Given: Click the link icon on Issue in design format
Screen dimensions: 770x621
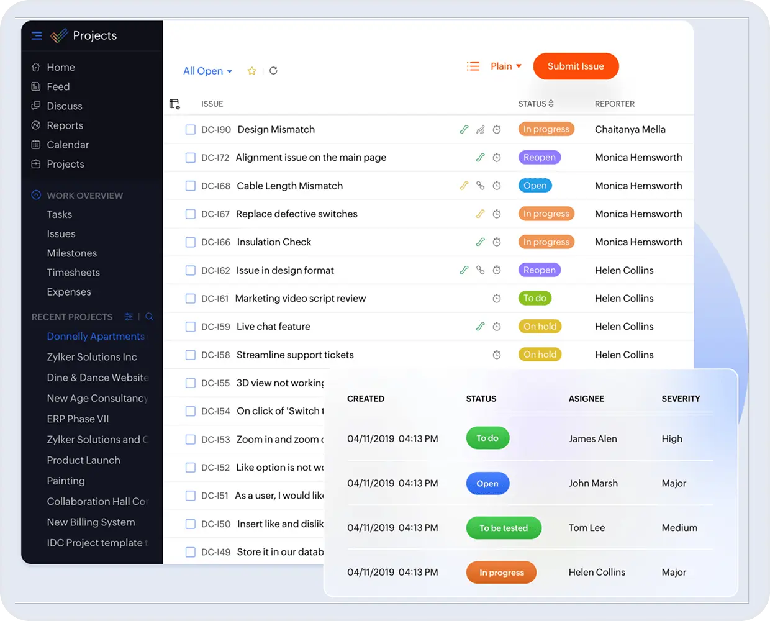Looking at the screenshot, I should click(480, 270).
